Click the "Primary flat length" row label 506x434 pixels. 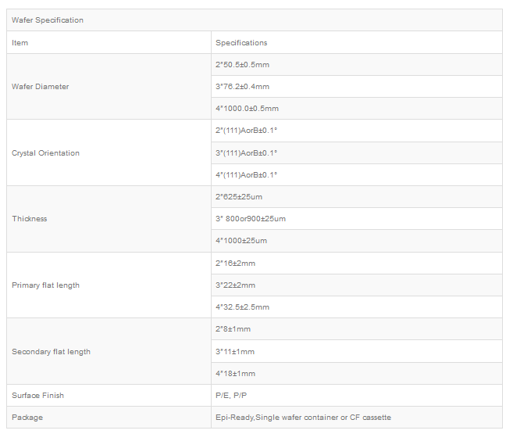(45, 285)
